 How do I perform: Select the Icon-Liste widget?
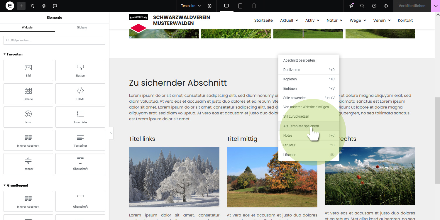pyautogui.click(x=80, y=117)
